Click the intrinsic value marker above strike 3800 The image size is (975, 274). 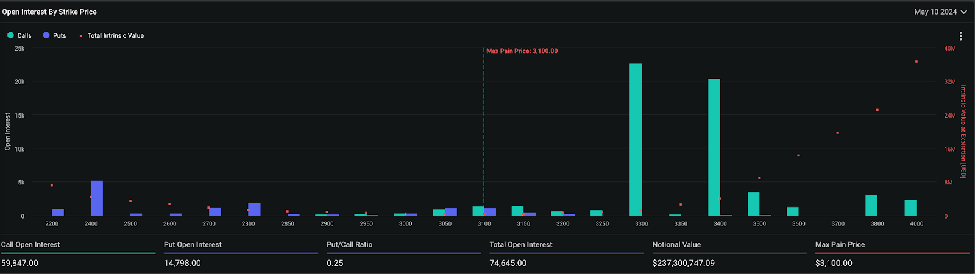[877, 110]
